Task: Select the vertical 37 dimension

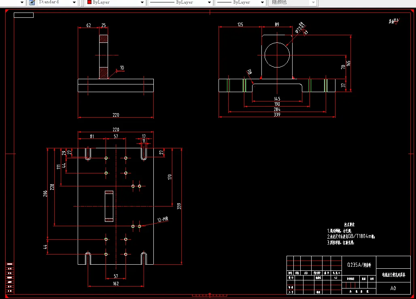Action: pos(343,85)
